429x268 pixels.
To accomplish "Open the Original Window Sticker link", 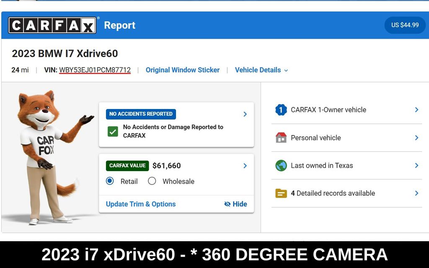I will click(182, 70).
